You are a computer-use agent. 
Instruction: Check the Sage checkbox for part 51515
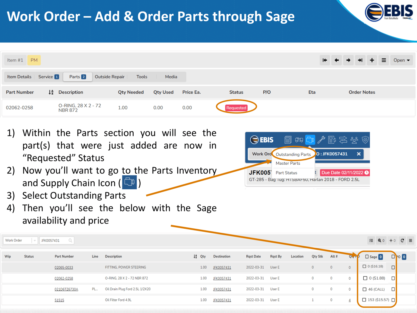click(x=364, y=300)
